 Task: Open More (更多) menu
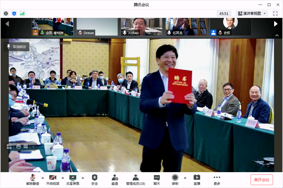pos(217,179)
